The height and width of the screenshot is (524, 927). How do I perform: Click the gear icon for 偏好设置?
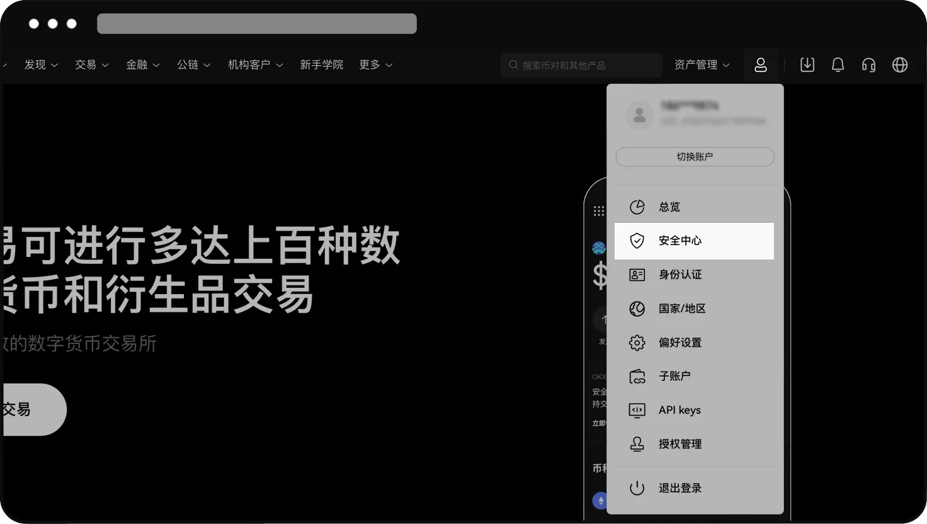pyautogui.click(x=637, y=343)
